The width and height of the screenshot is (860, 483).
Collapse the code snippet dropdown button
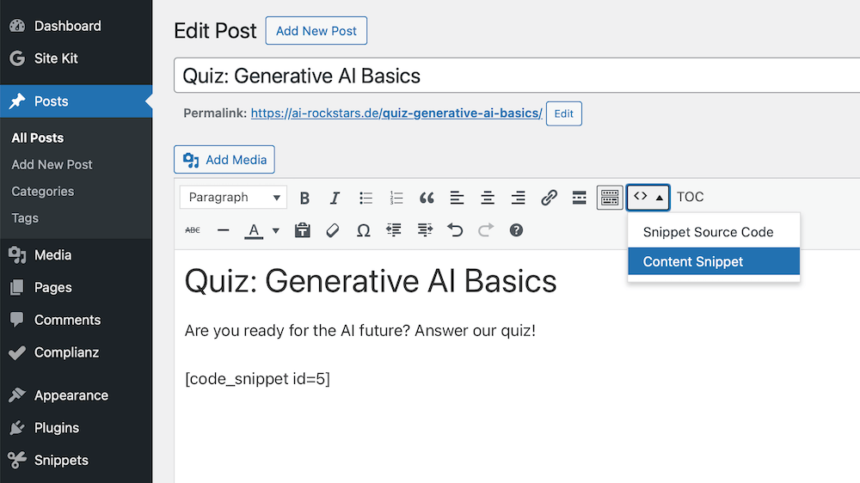(648, 197)
